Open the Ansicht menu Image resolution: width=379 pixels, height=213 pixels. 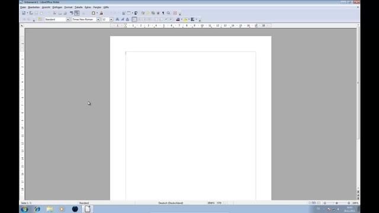click(46, 7)
